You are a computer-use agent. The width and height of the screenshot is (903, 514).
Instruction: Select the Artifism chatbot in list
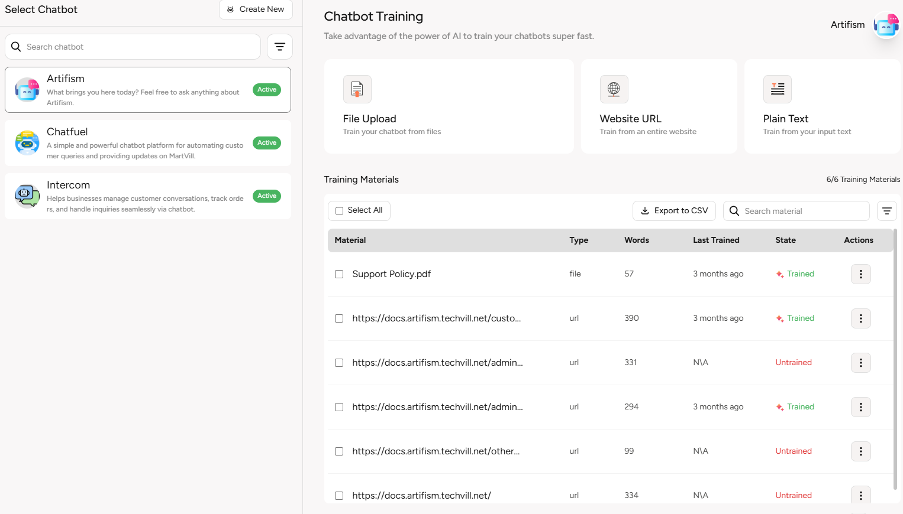point(148,90)
